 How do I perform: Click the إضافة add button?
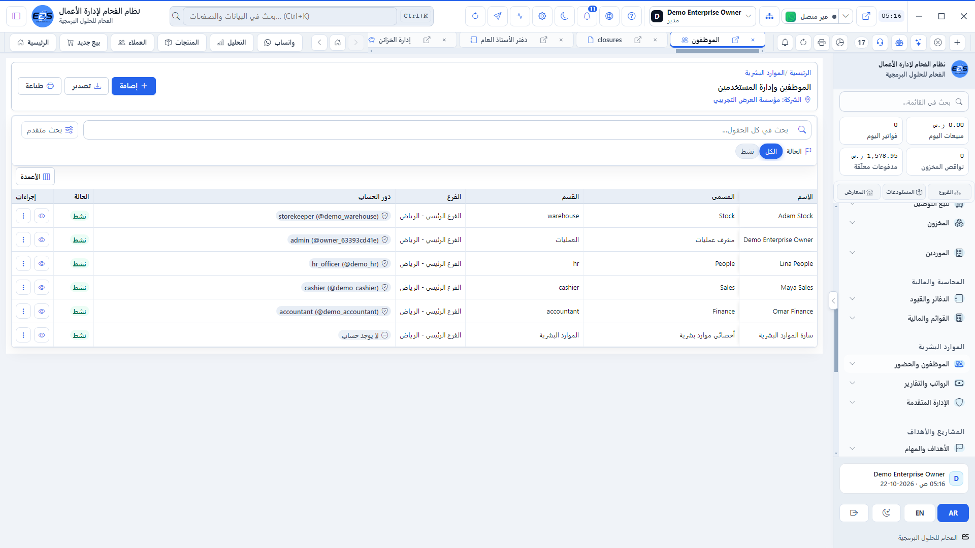pos(134,86)
